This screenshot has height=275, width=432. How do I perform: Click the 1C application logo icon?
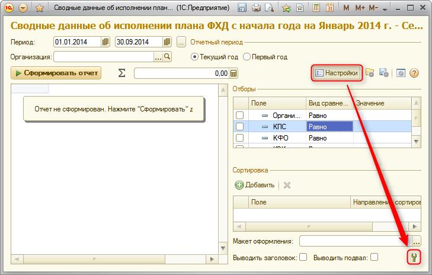point(9,8)
